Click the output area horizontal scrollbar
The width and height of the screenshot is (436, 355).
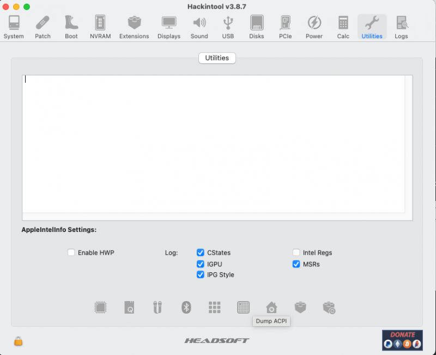[213, 216]
